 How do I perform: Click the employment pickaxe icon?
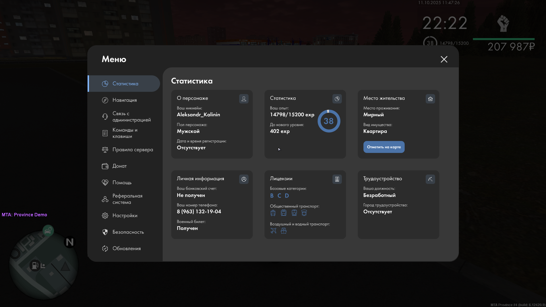click(430, 179)
